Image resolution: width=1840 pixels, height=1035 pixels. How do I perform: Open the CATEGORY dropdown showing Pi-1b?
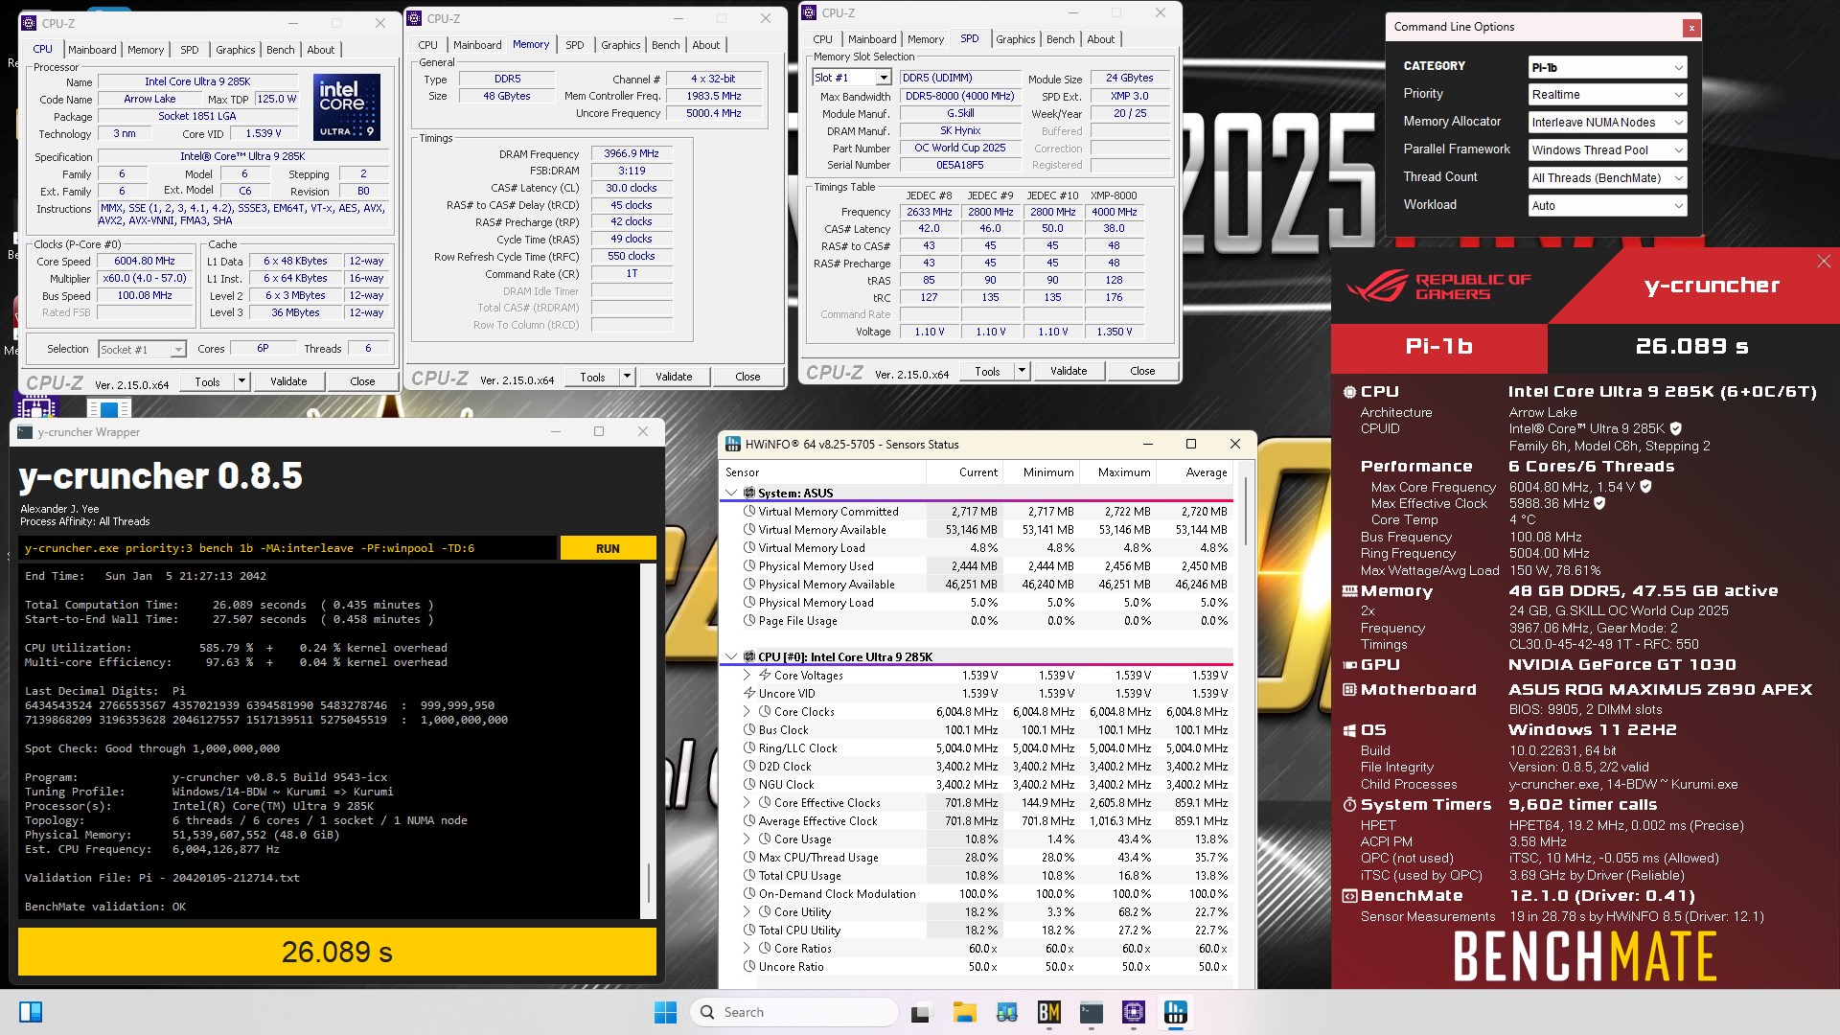pos(1607,67)
